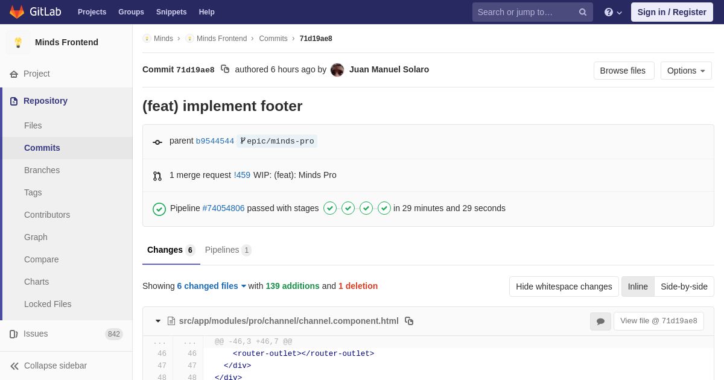The height and width of the screenshot is (380, 724).
Task: Collapse the channel.component.html diff
Action: (158, 321)
